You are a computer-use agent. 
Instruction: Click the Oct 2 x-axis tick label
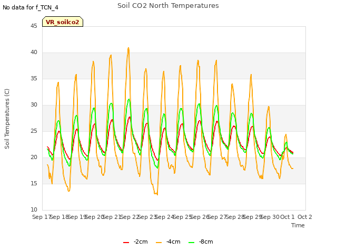click(x=304, y=217)
